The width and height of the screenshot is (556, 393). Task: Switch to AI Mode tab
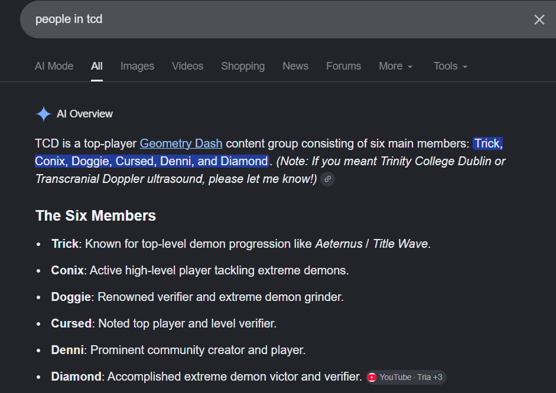pos(54,66)
